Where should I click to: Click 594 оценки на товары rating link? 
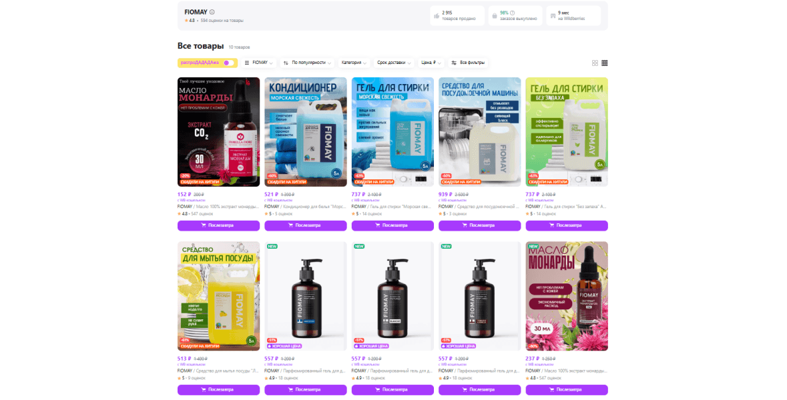pyautogui.click(x=222, y=21)
